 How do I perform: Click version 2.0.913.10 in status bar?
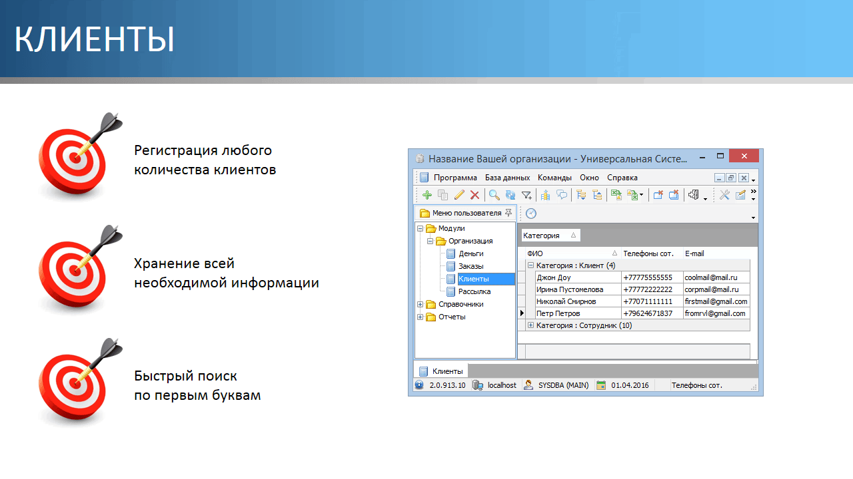coord(447,385)
